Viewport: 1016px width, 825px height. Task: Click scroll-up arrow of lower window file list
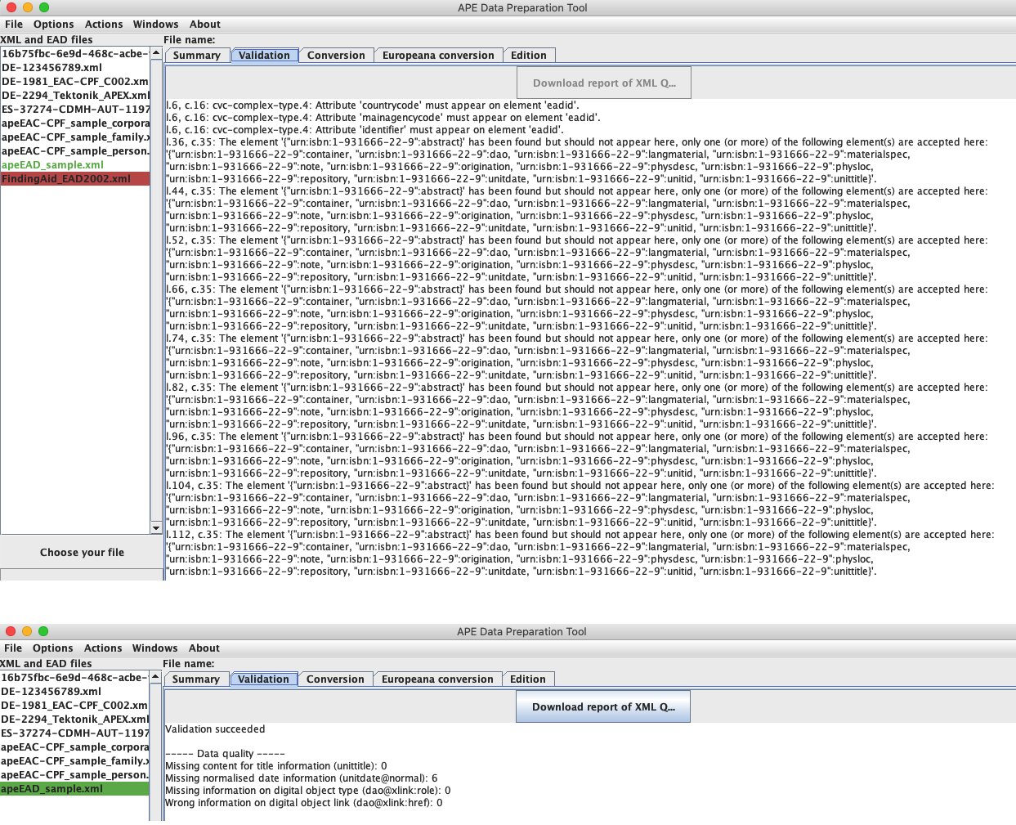tap(155, 677)
